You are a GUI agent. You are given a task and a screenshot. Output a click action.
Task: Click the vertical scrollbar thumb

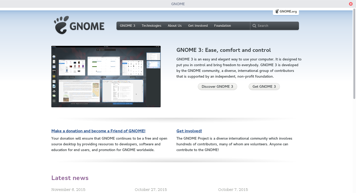[354, 54]
